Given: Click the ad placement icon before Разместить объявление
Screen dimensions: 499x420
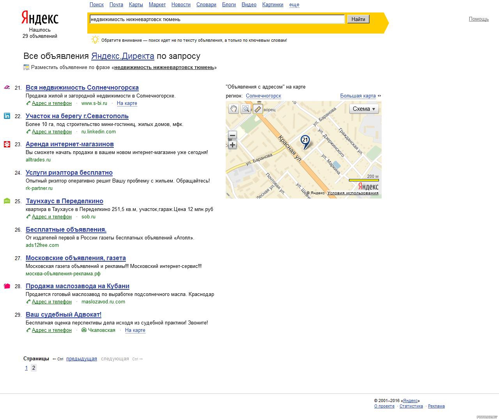Looking at the screenshot, I should pyautogui.click(x=27, y=67).
